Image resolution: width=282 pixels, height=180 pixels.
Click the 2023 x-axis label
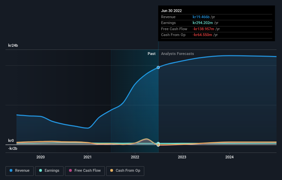pos(182,157)
